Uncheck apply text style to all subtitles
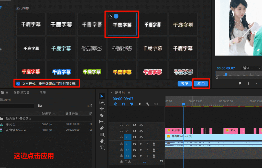 tap(18, 84)
